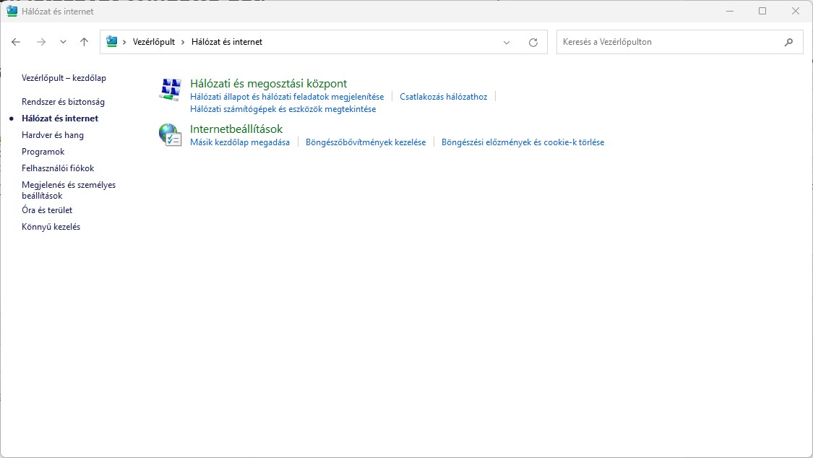Image resolution: width=813 pixels, height=458 pixels.
Task: Expand the address bar history dropdown
Action: tap(507, 42)
